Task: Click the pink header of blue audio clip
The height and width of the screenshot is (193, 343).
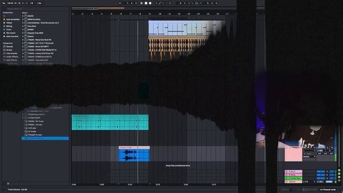Action: (x=134, y=148)
